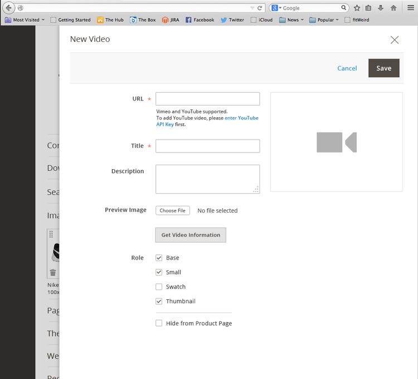This screenshot has height=379, width=418.
Task: Go to browser home page icon
Action: coord(393,8)
